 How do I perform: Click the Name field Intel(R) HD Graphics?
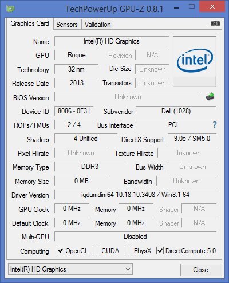112,41
